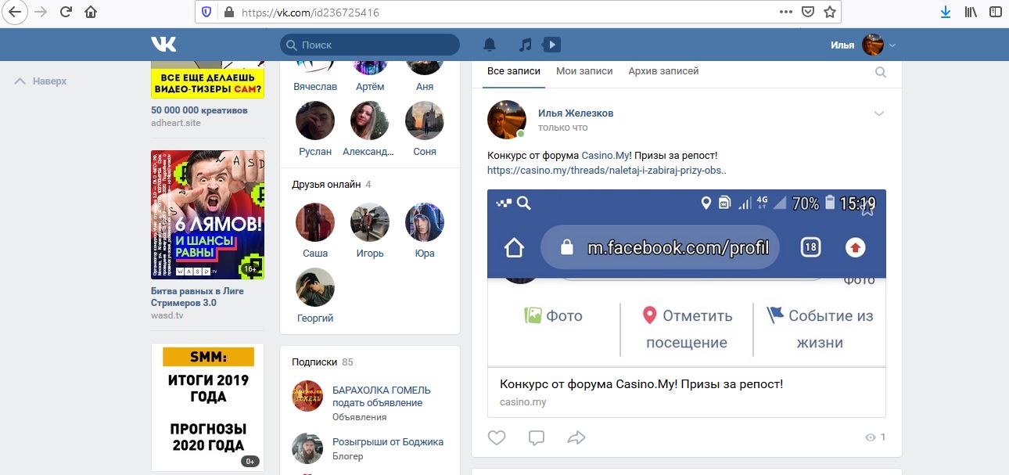Switch to Мои записи tab
Image resolution: width=1009 pixels, height=475 pixels.
point(584,71)
